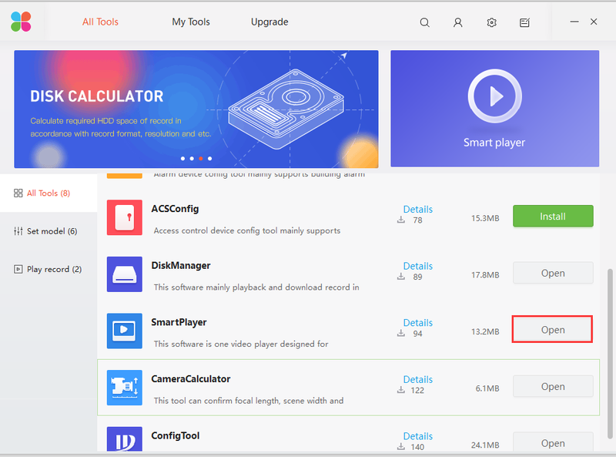Click the download icon next to 89

[400, 276]
